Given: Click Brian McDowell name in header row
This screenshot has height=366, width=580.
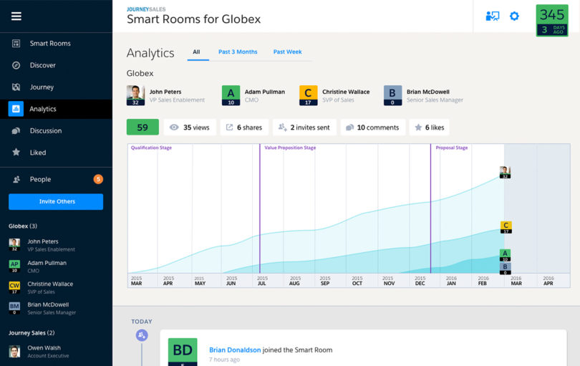Looking at the screenshot, I should pyautogui.click(x=428, y=92).
